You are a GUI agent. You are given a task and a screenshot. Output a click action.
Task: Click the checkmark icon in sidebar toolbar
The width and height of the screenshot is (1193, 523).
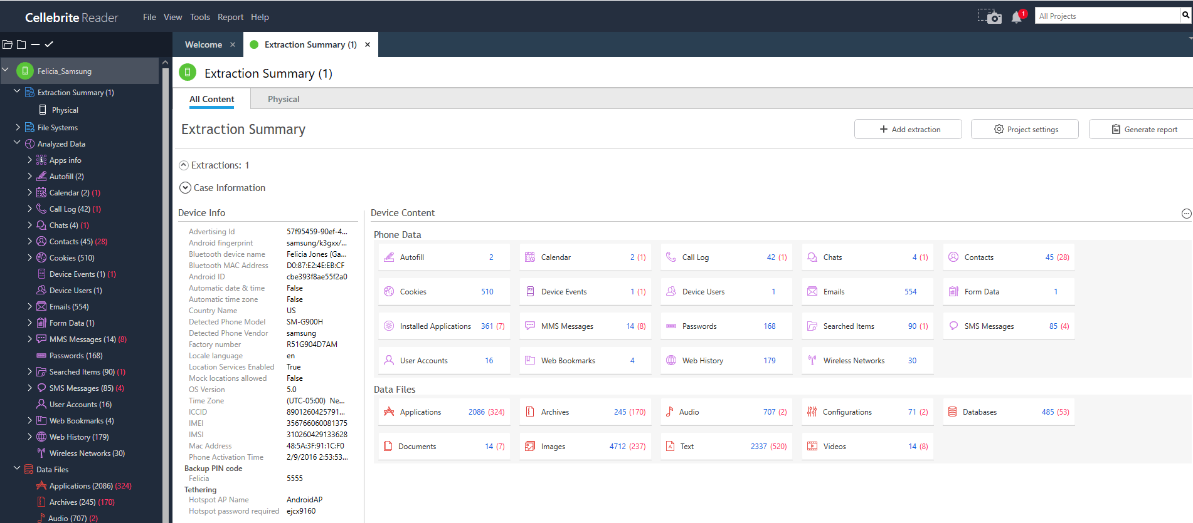[x=49, y=44]
